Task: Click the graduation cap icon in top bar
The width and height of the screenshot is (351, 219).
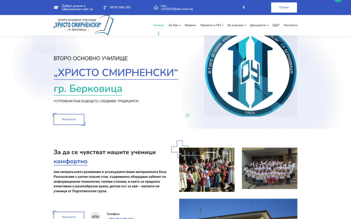Action: click(56, 7)
